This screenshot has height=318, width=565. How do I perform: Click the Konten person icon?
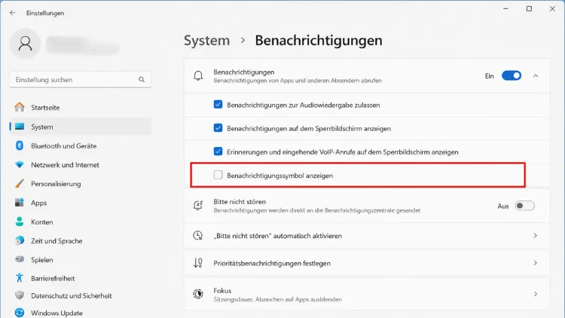click(x=20, y=222)
